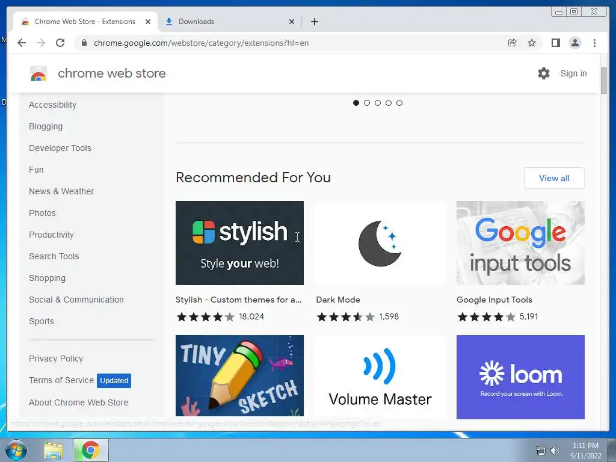Click View all for Recommended For You

click(554, 178)
